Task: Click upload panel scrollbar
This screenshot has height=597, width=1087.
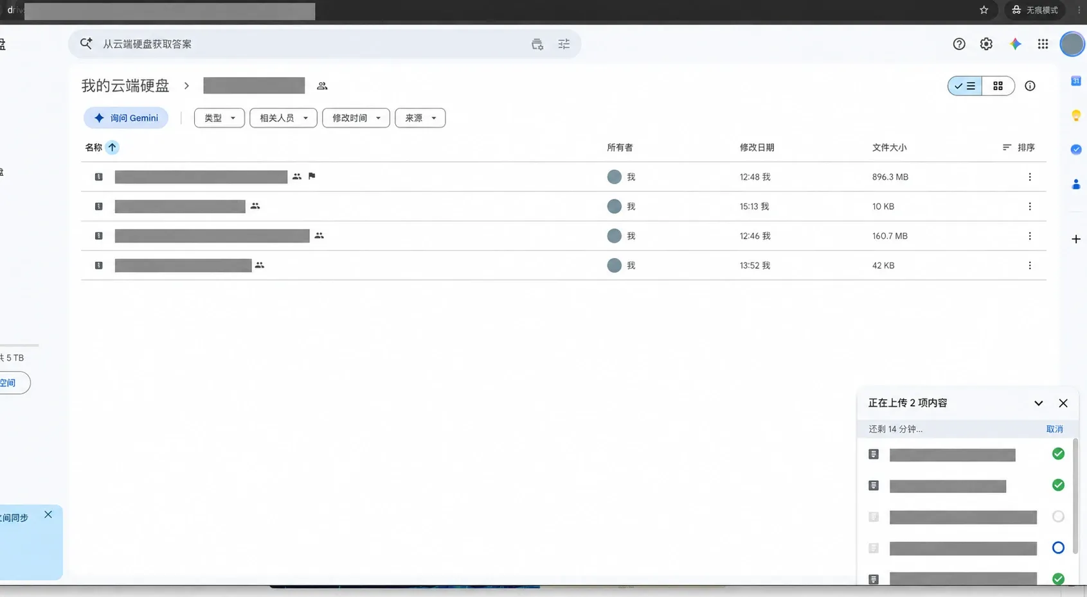Action: click(x=1075, y=496)
